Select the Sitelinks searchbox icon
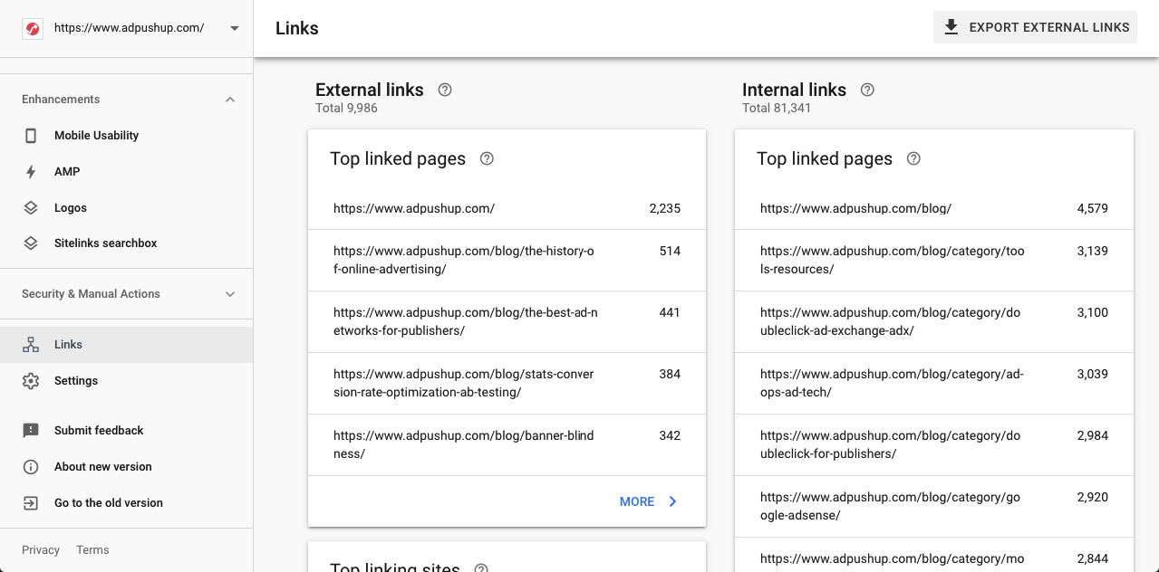The width and height of the screenshot is (1159, 572). (31, 243)
